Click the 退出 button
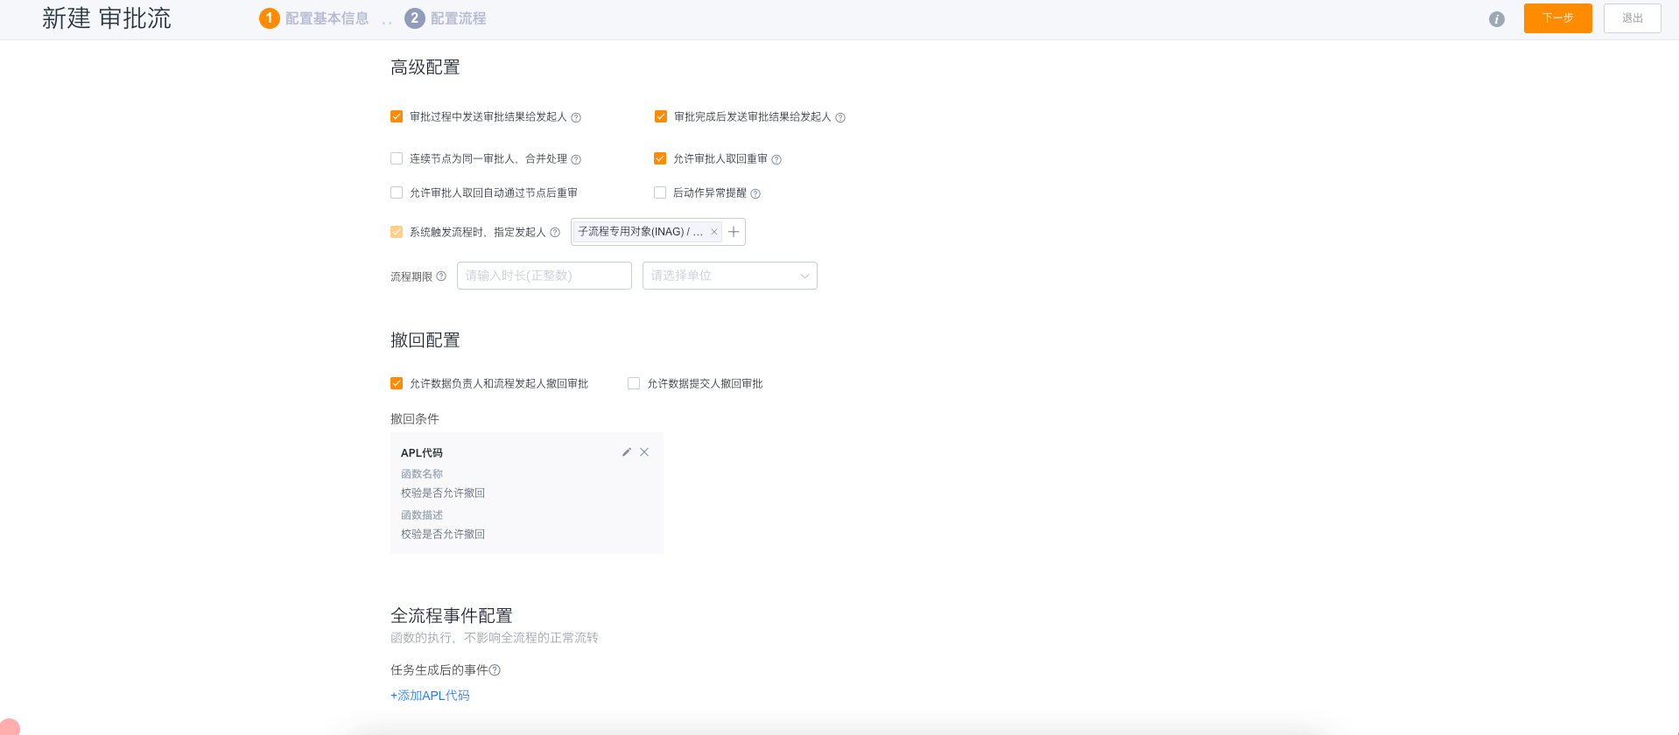The width and height of the screenshot is (1679, 735). [x=1633, y=18]
